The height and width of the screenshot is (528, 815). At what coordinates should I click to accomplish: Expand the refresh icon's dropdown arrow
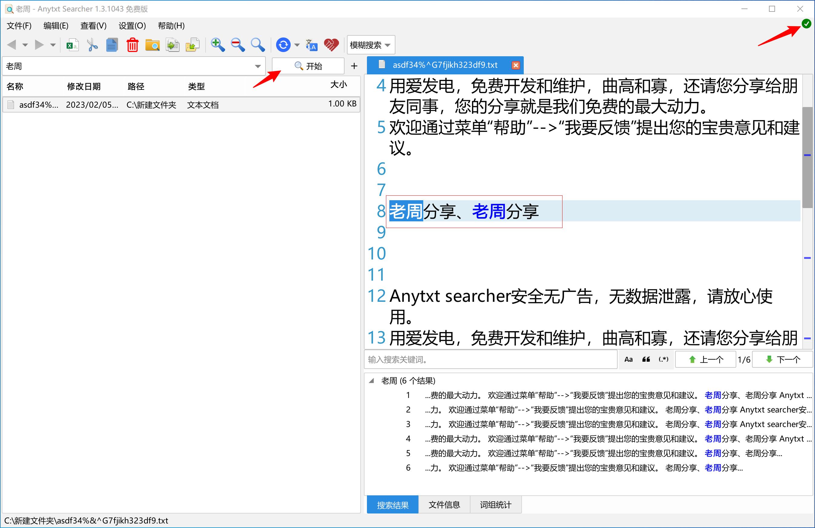point(297,44)
